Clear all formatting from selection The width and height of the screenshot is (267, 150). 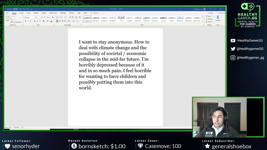53,17
